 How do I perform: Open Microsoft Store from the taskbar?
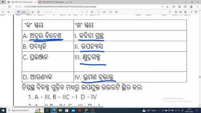tap(67, 110)
